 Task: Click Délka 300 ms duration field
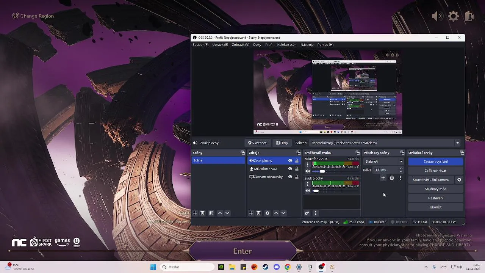click(x=385, y=170)
